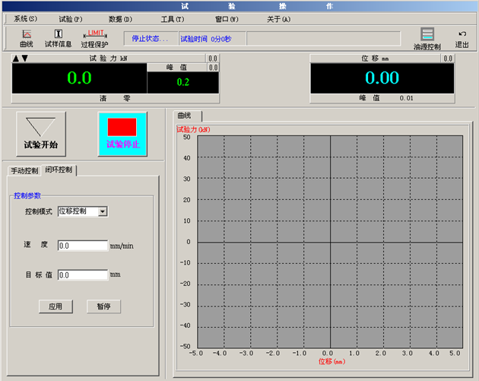
Task: Click the up/down arrows beside 试验力
Action: tap(21, 58)
